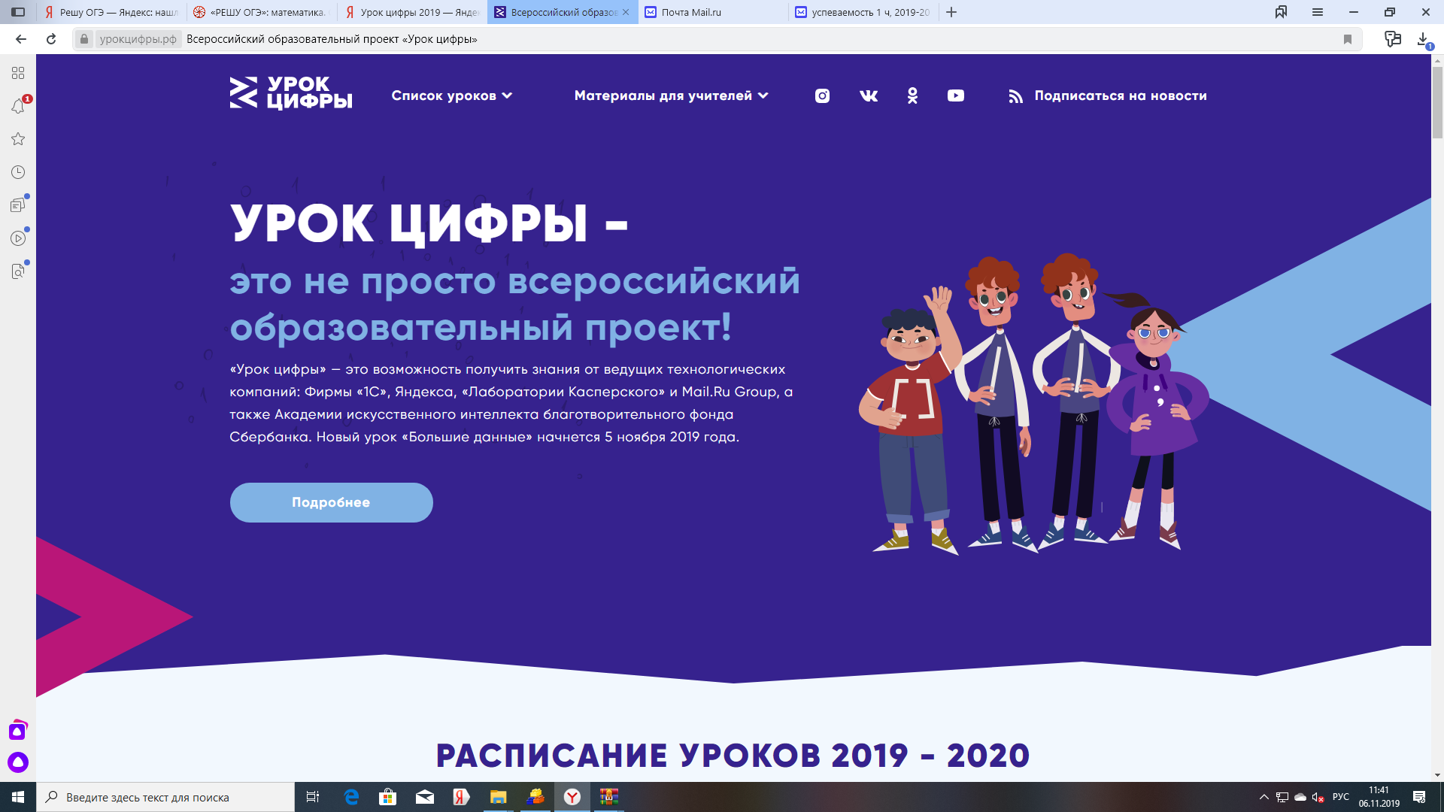Click the scrollbar down arrow
This screenshot has height=812, width=1444.
(1437, 775)
